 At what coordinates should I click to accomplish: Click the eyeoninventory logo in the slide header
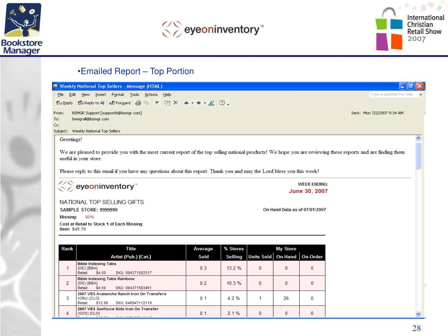tap(213, 29)
